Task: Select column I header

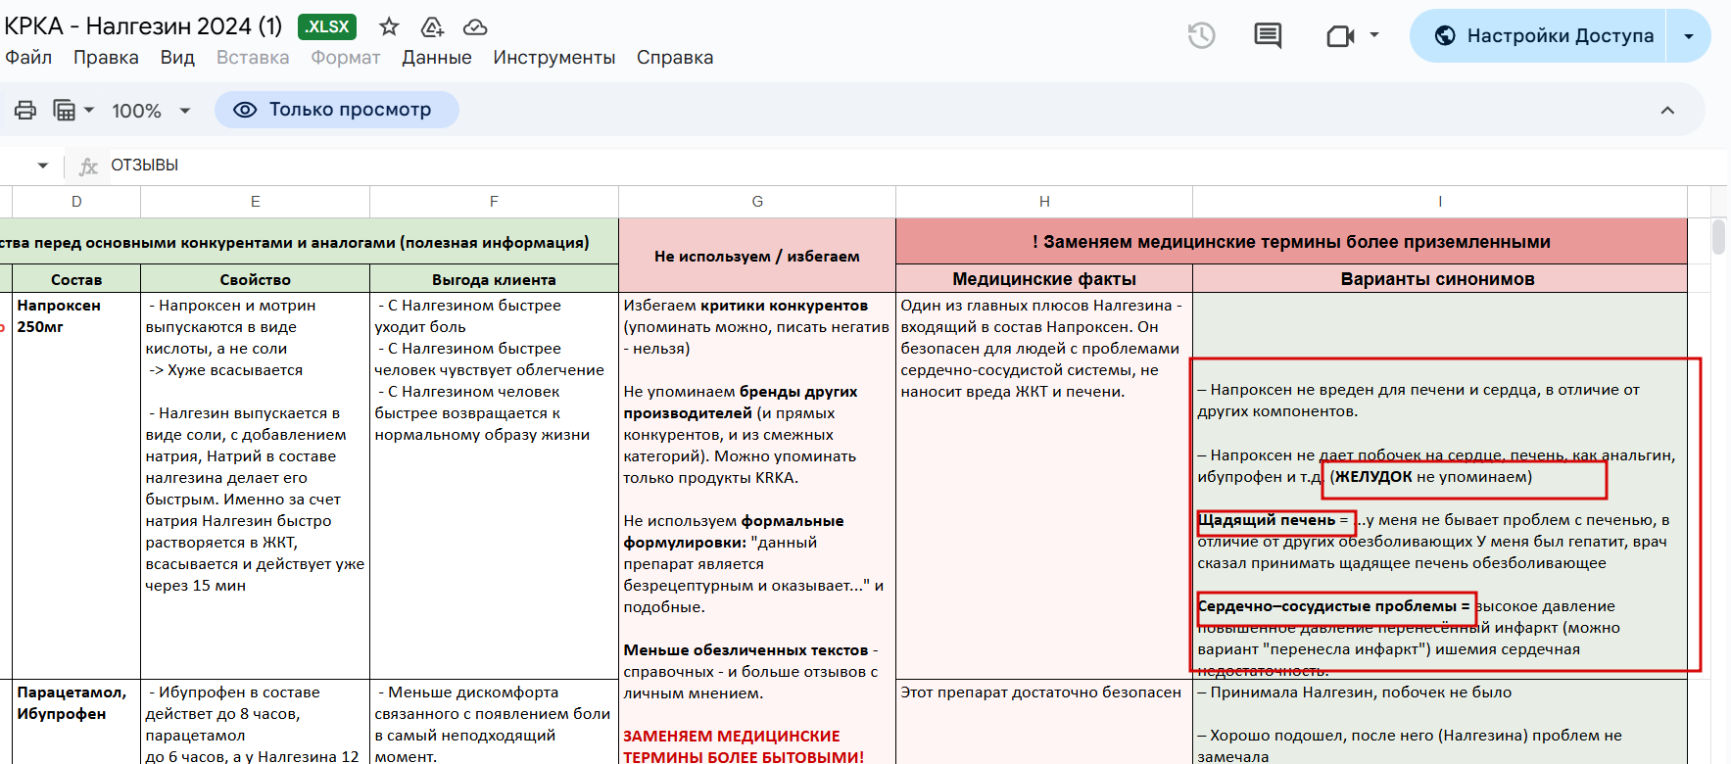Action: 1440,202
